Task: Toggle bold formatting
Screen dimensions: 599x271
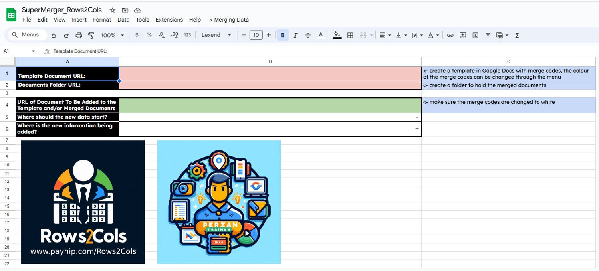Action: click(283, 35)
